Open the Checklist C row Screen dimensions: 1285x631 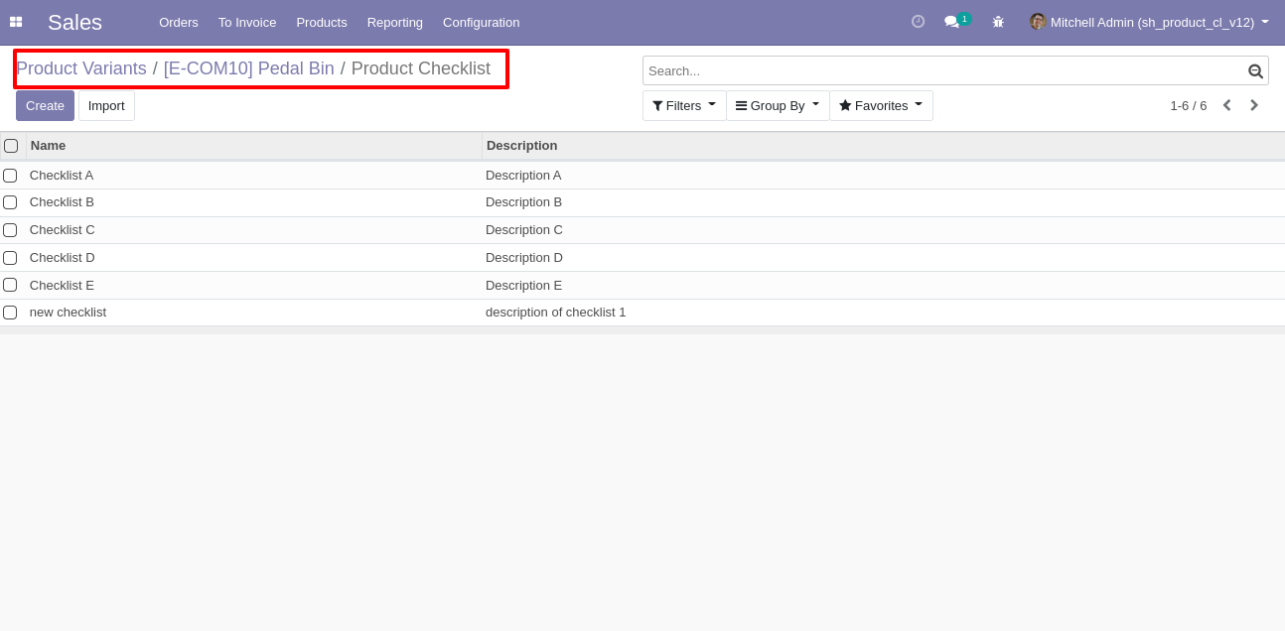point(642,230)
